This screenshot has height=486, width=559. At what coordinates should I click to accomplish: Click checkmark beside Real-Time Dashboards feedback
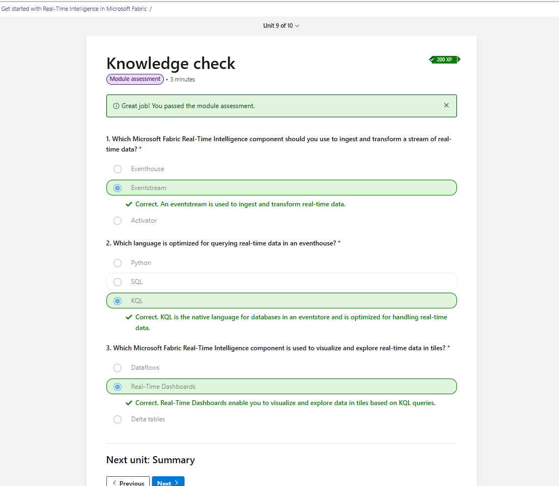(x=129, y=403)
